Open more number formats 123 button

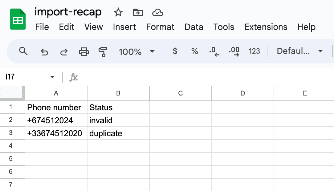point(255,51)
